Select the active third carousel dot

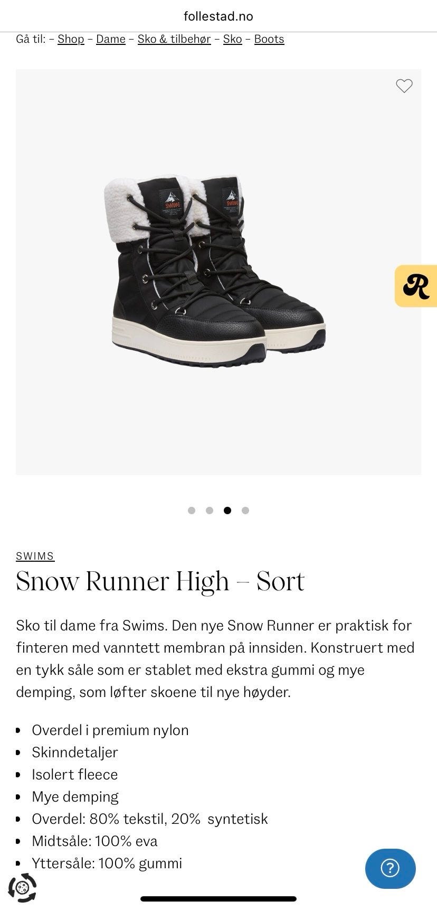pos(227,510)
